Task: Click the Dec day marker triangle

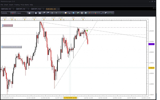Action: click(73, 20)
